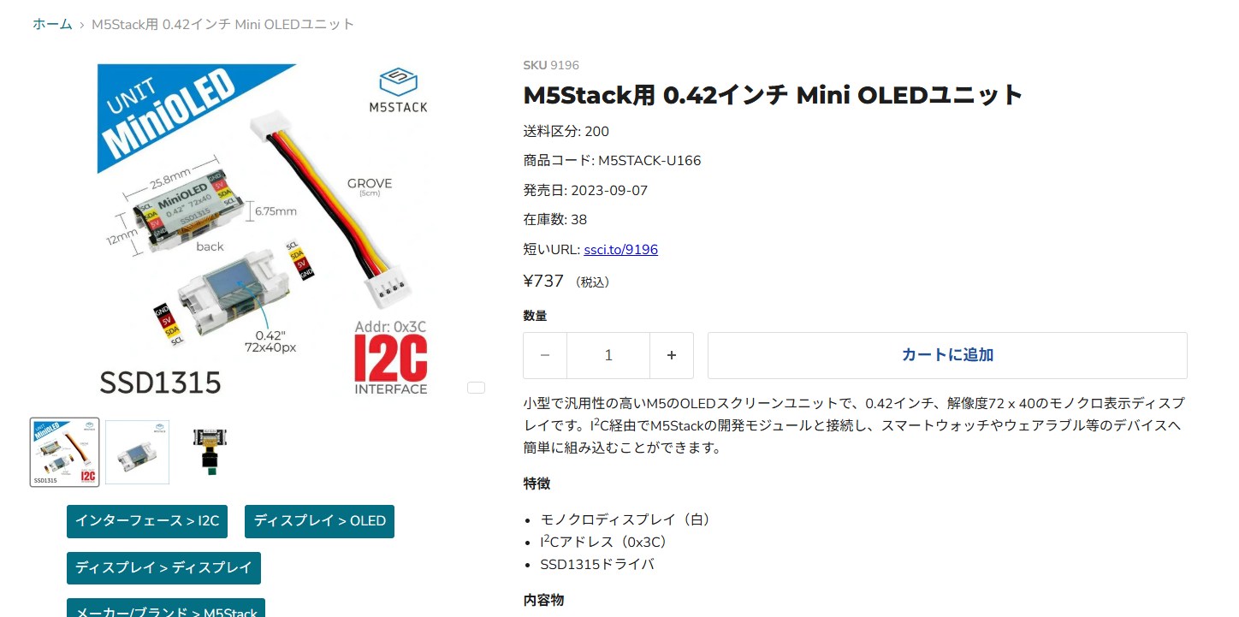Select the first MiniOLED overview thumbnail
Image resolution: width=1239 pixels, height=617 pixels.
point(65,452)
